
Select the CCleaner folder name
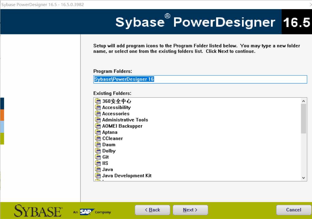tap(113, 139)
